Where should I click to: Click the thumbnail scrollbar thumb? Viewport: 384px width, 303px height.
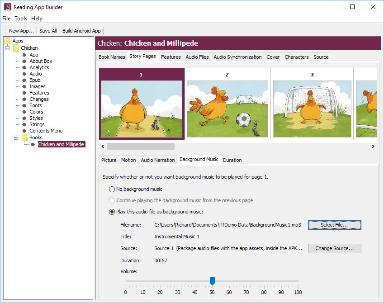[x=141, y=146]
